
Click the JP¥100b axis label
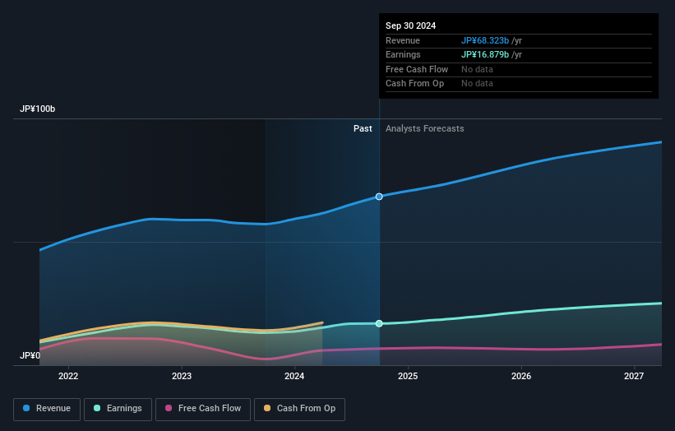tap(38, 109)
